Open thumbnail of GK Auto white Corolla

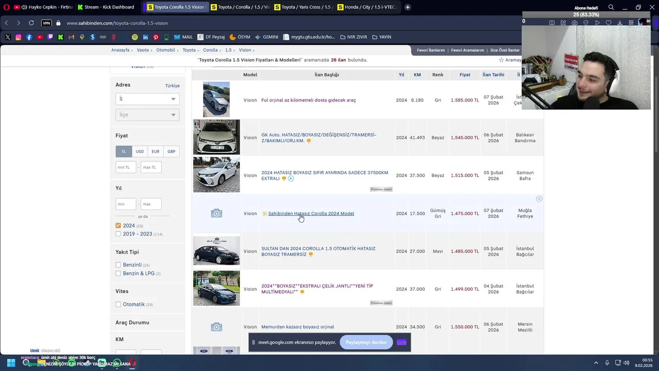tap(216, 137)
